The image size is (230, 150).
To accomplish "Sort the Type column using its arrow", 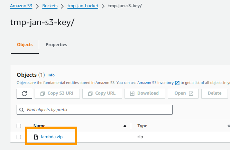I will click(228, 126).
